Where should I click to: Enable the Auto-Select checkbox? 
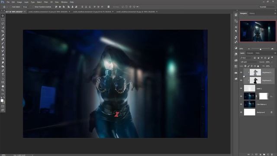pos(11,7)
